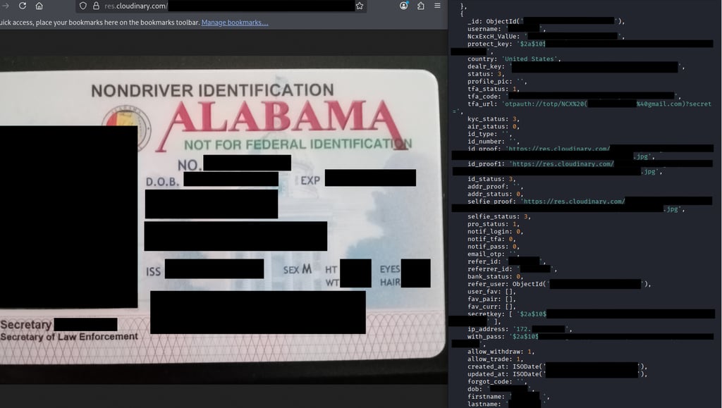This screenshot has height=408, width=722.
Task: Click the 'with_pass:' line
Action: 590,337
